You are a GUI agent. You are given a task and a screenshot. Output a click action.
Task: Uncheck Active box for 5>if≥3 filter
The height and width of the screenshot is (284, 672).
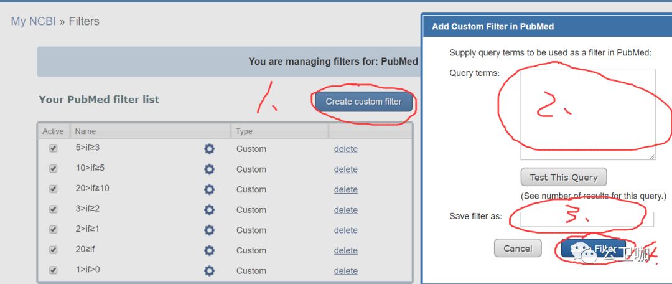tap(53, 148)
